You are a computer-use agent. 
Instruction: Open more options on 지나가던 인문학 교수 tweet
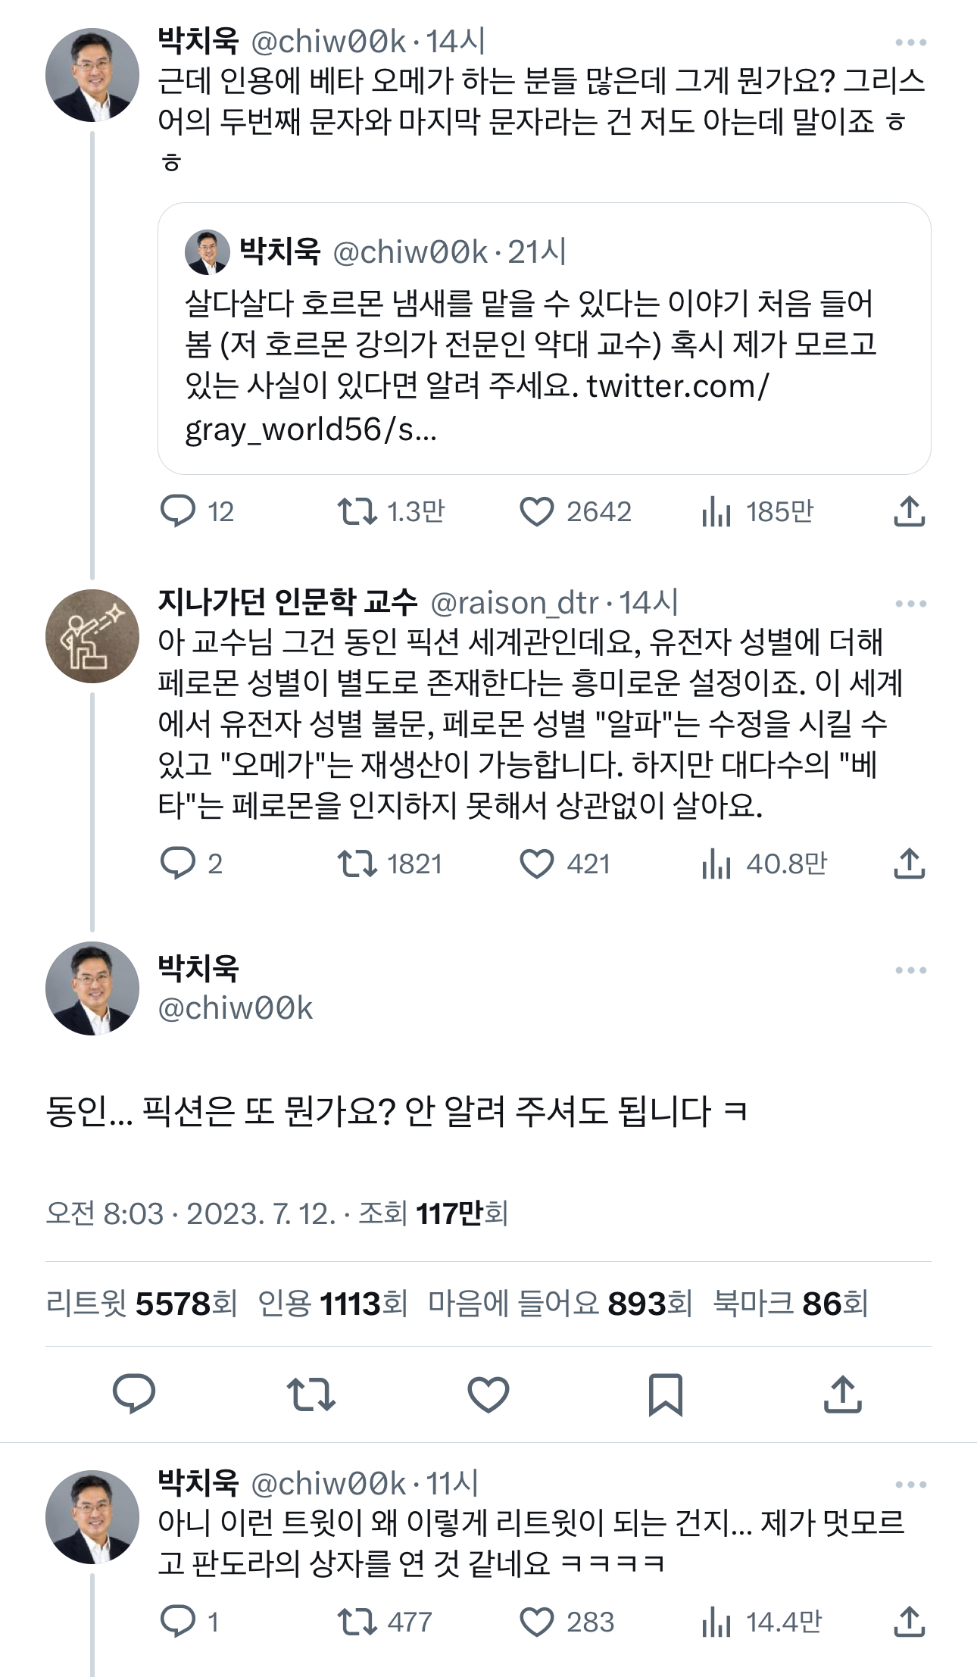tap(910, 604)
